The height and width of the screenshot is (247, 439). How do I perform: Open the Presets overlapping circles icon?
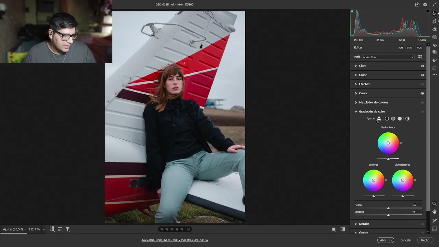[x=435, y=60]
